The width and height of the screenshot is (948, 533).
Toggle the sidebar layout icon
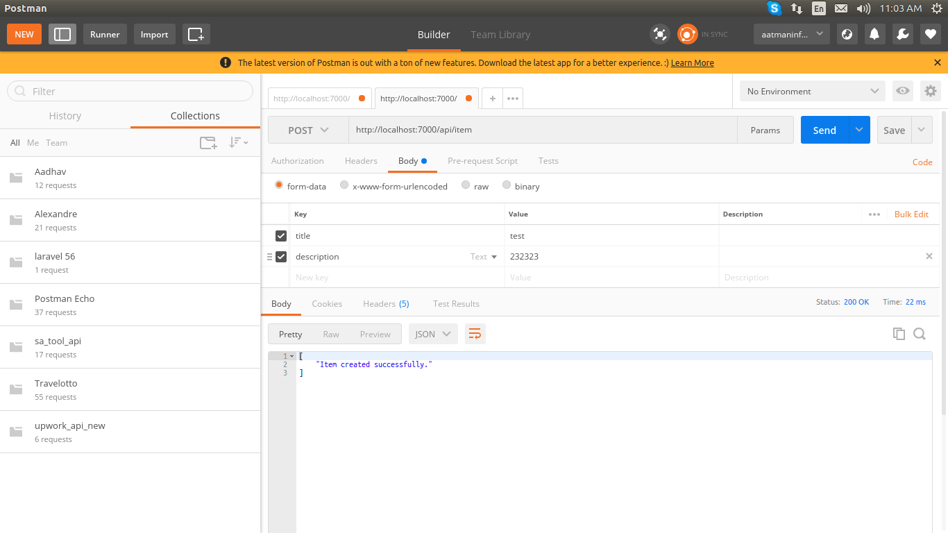[62, 34]
